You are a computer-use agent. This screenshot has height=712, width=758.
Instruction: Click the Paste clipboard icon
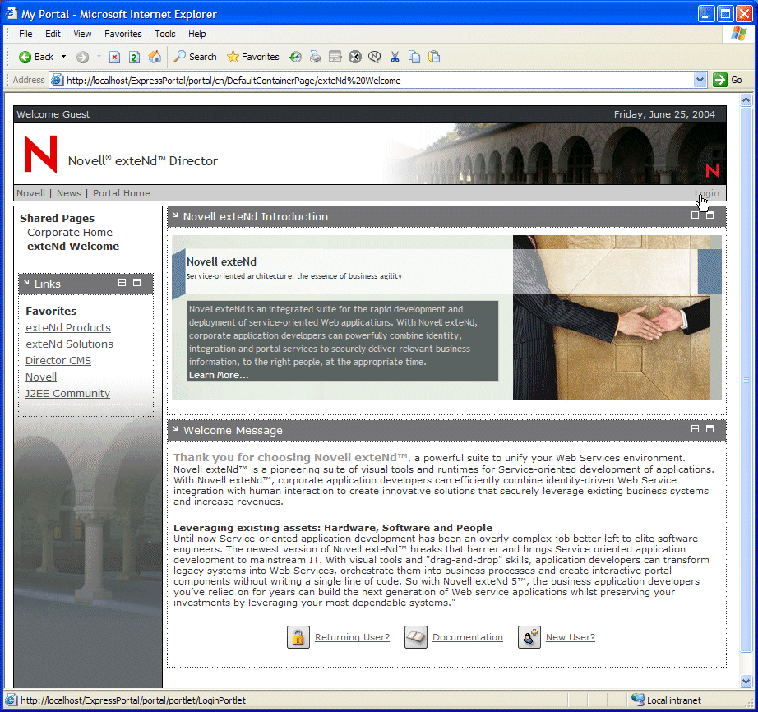(434, 57)
